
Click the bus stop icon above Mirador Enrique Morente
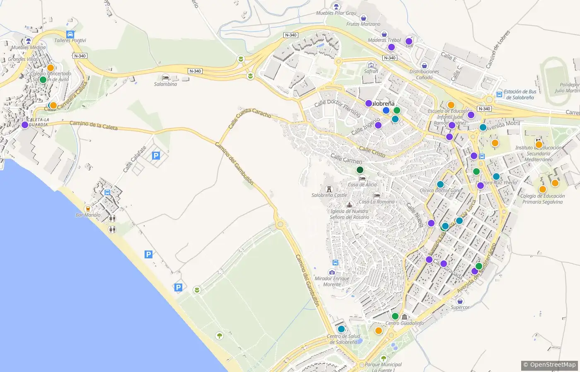335,263
